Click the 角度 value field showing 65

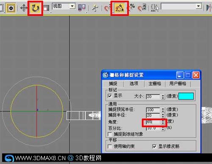point(153,122)
